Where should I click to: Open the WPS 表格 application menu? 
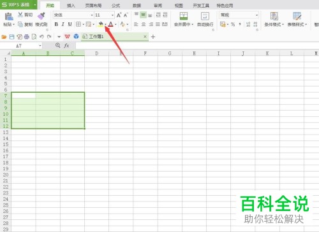pyautogui.click(x=19, y=4)
